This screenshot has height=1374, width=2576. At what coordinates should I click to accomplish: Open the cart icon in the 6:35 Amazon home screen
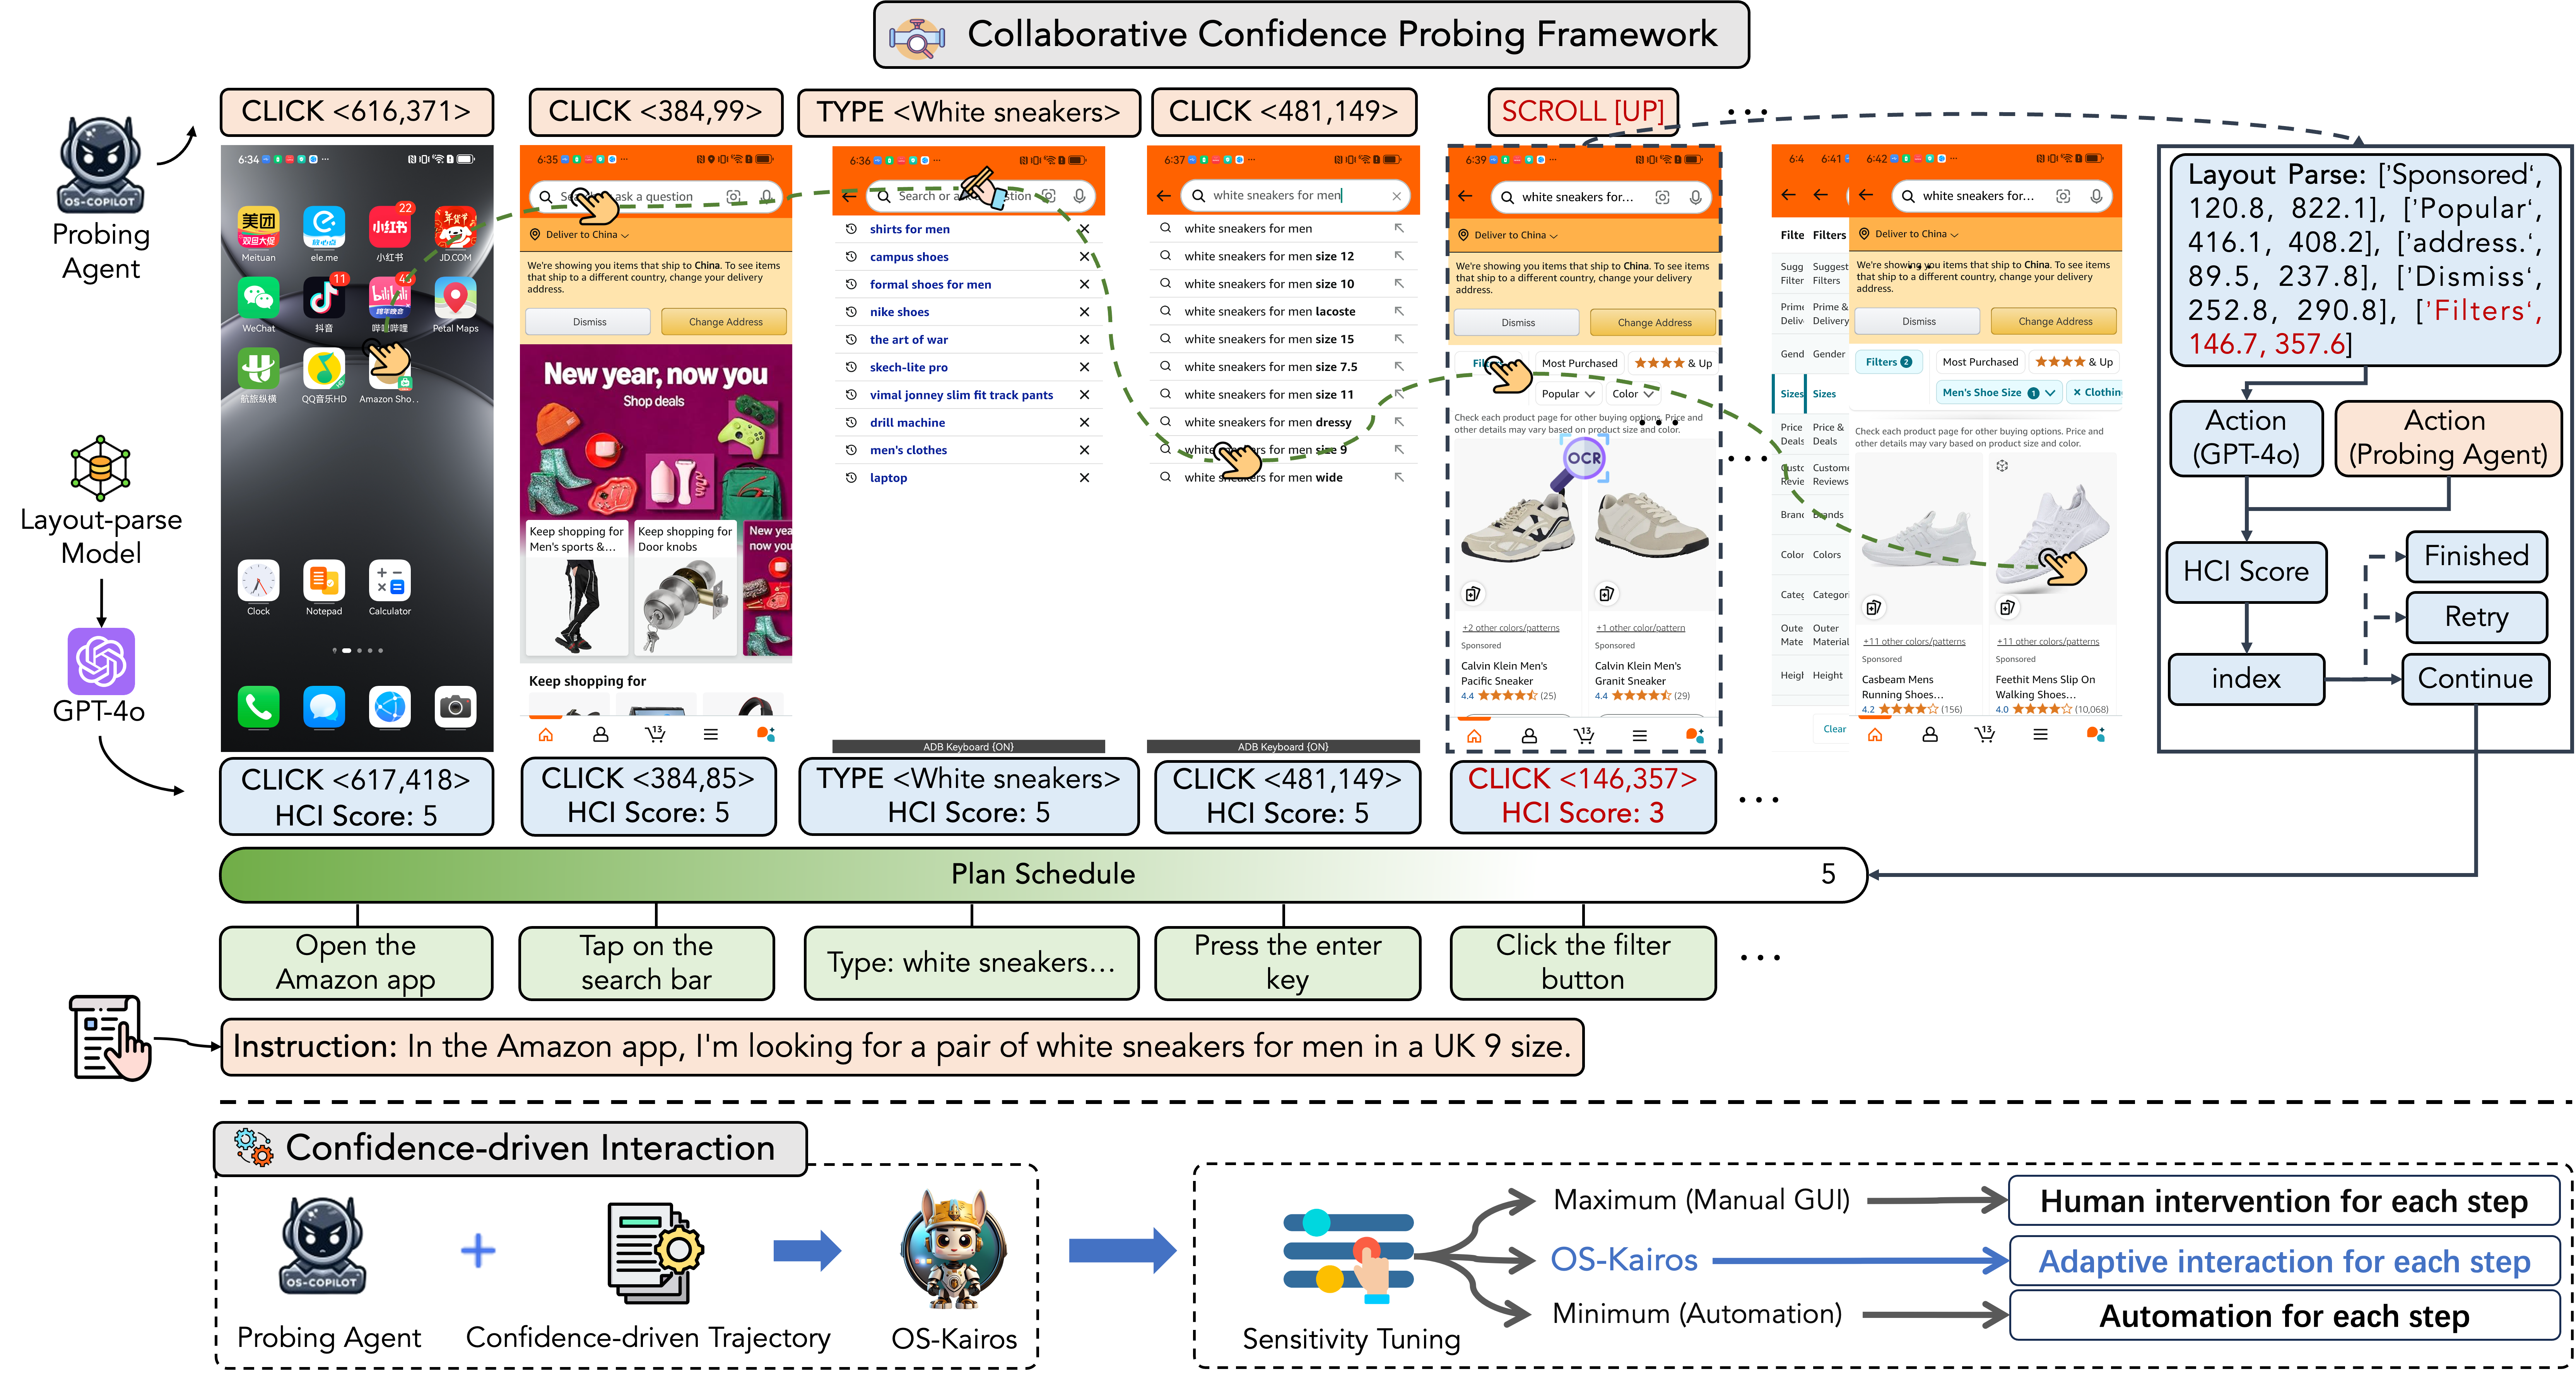(655, 734)
